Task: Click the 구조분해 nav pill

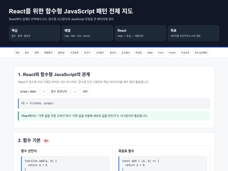Action: [x=74, y=53]
